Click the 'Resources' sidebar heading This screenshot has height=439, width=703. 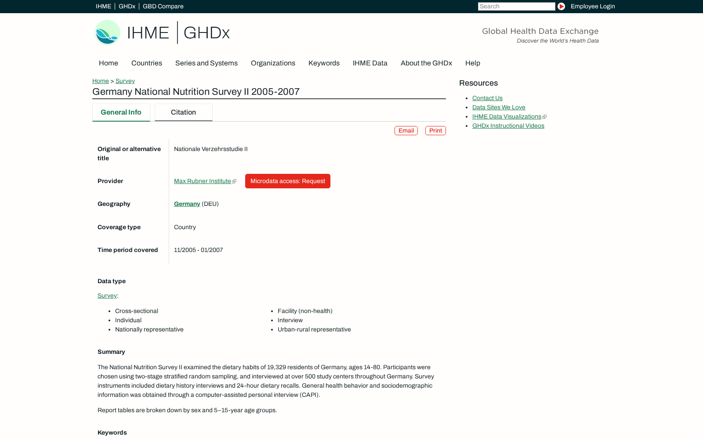478,83
